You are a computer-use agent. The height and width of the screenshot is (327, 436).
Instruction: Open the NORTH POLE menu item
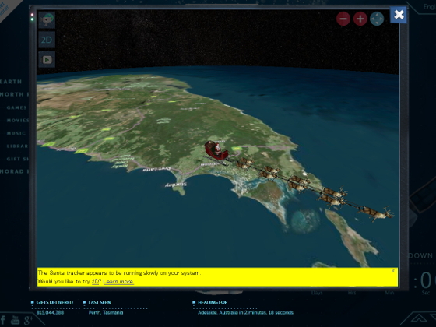14,94
